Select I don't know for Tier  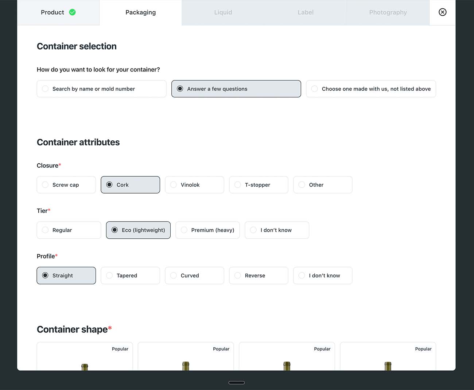click(277, 230)
